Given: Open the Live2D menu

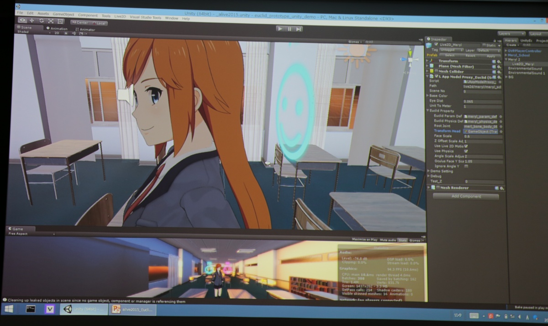Looking at the screenshot, I should tap(121, 16).
